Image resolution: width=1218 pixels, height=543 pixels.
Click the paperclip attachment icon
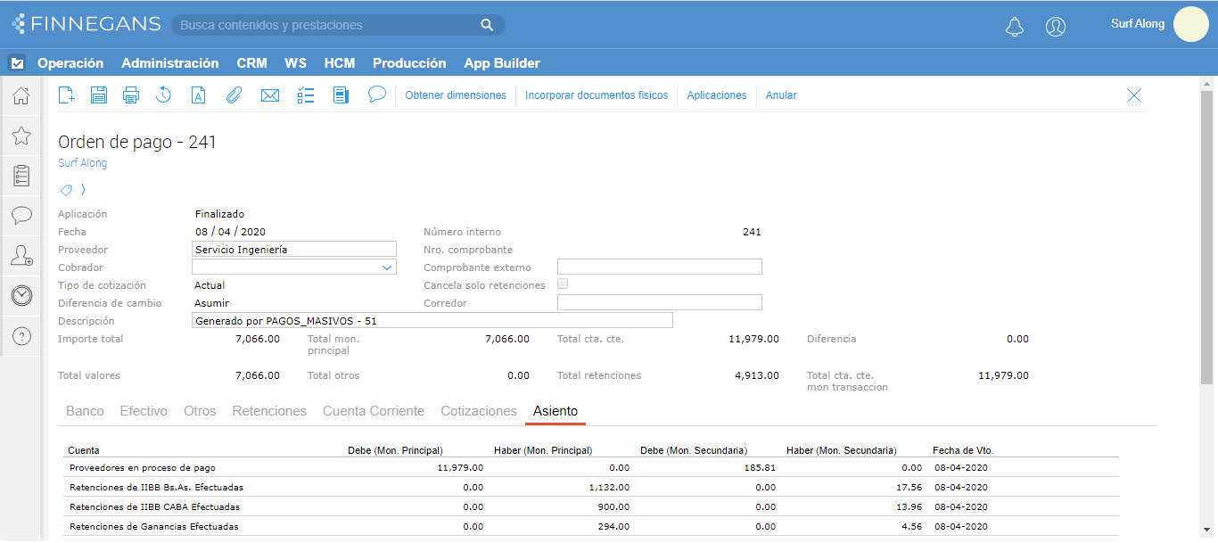[x=234, y=95]
